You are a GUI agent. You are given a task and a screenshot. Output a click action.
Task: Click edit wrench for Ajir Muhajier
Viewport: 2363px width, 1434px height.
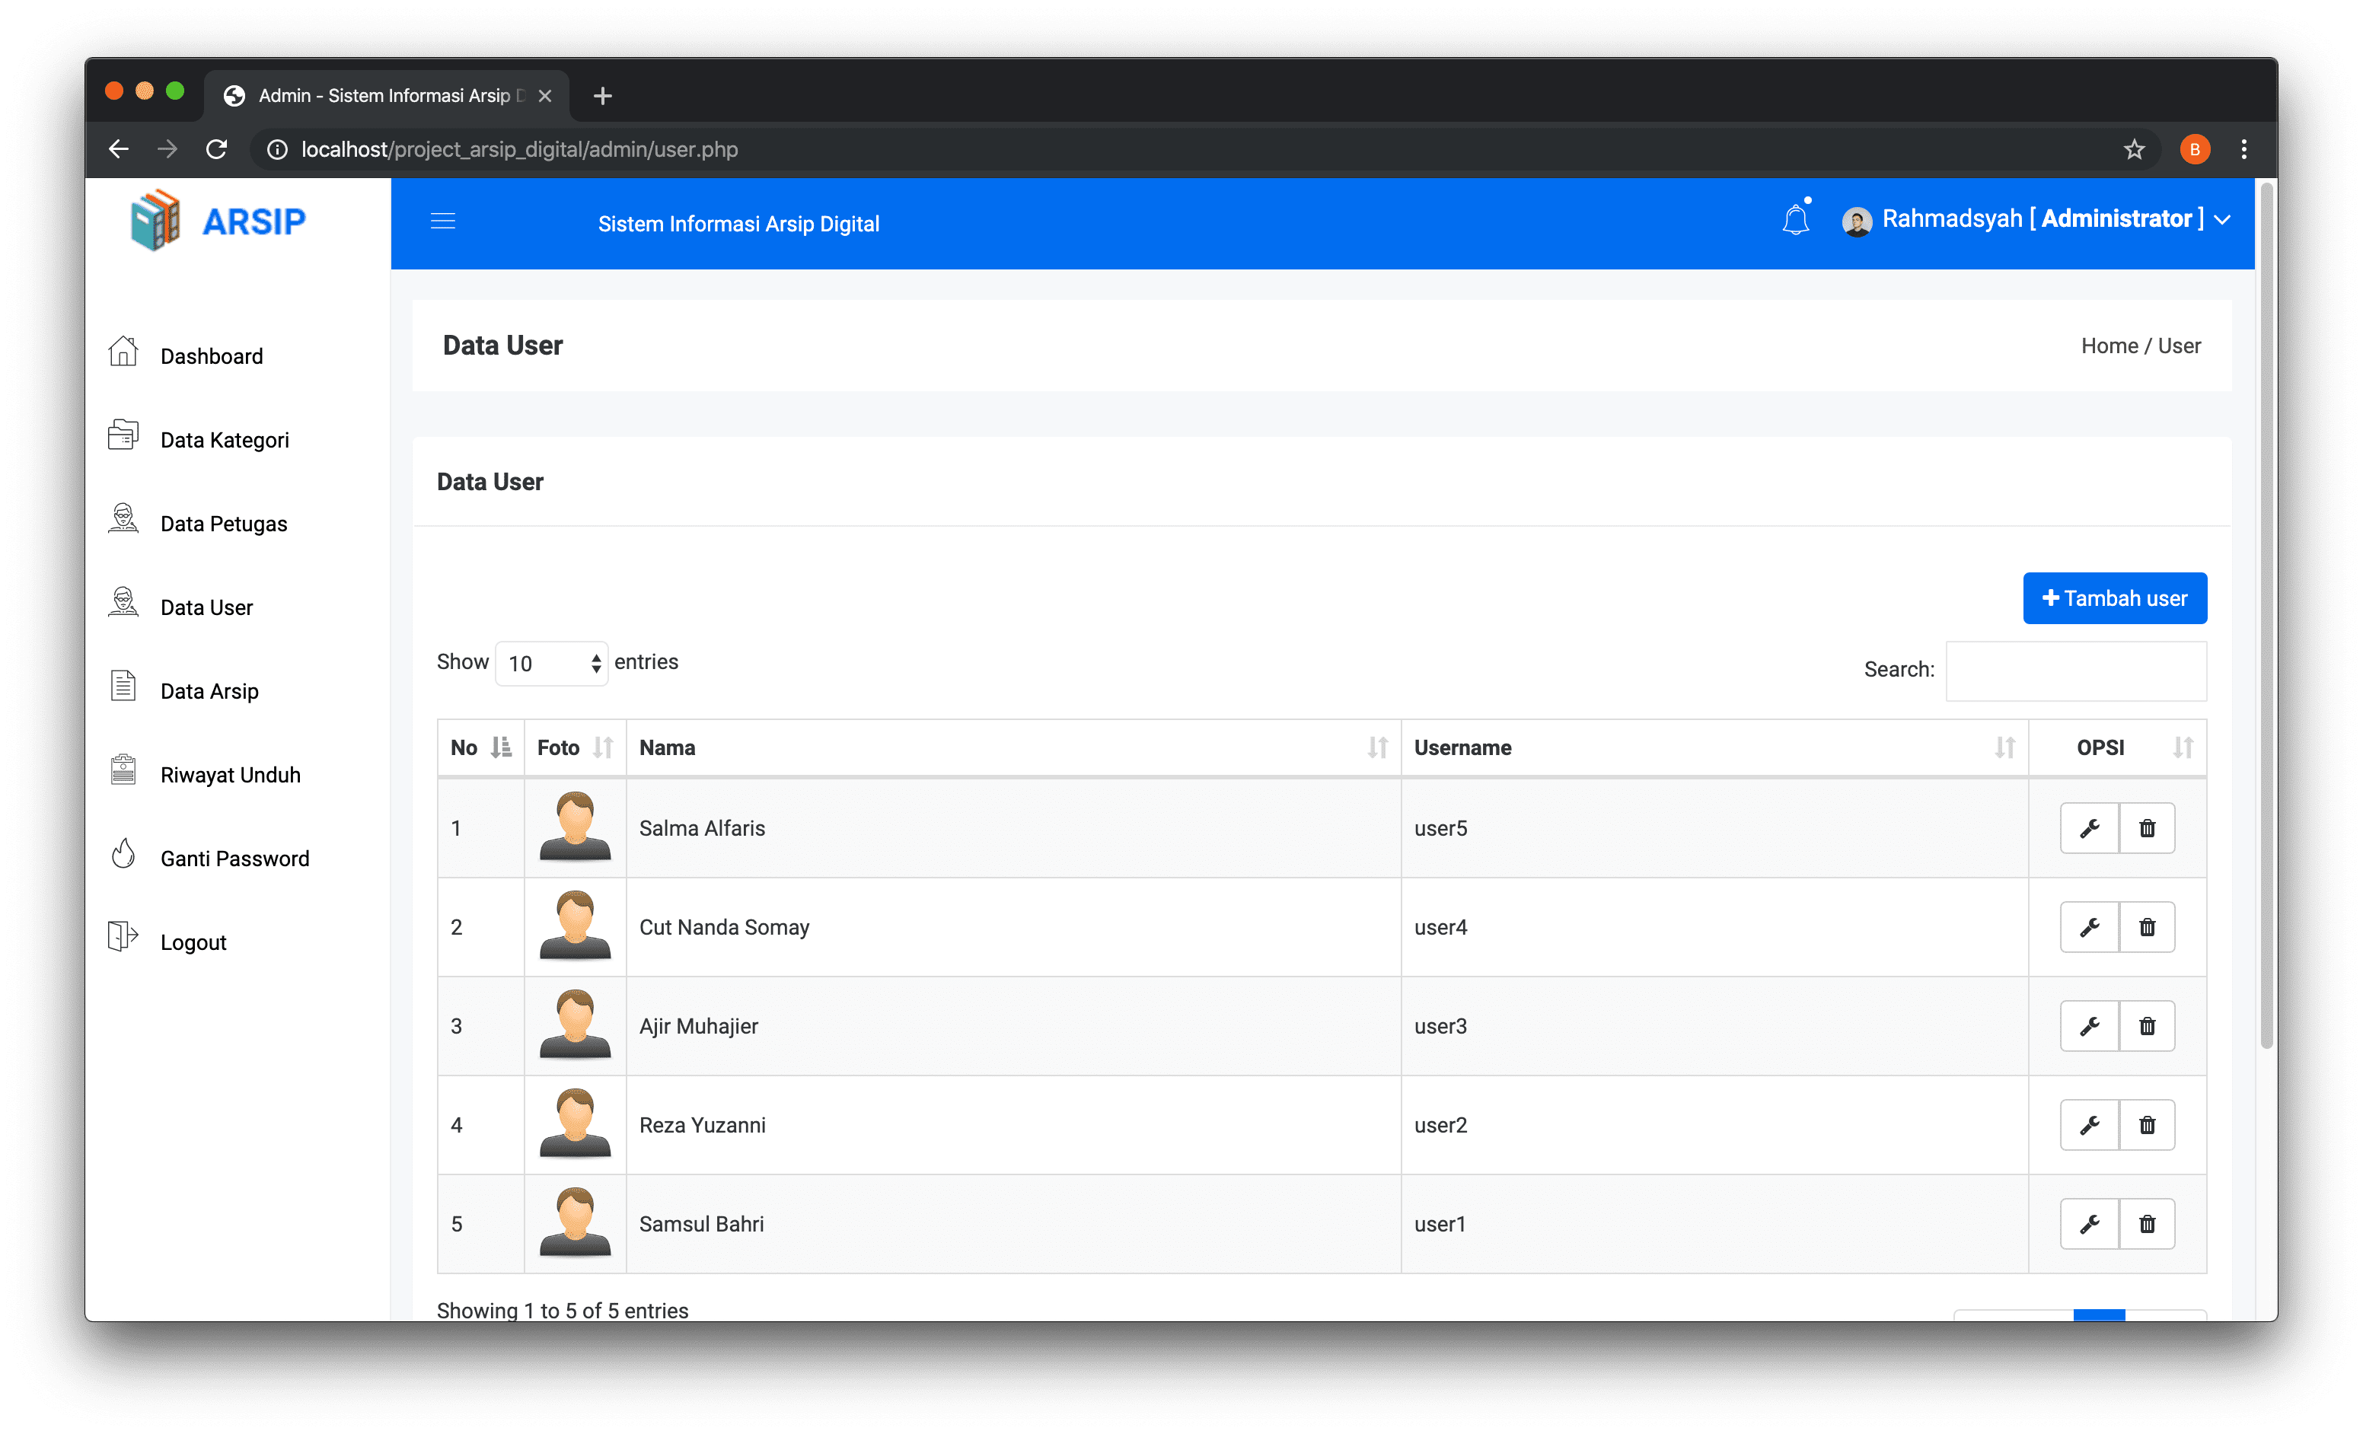tap(2089, 1026)
